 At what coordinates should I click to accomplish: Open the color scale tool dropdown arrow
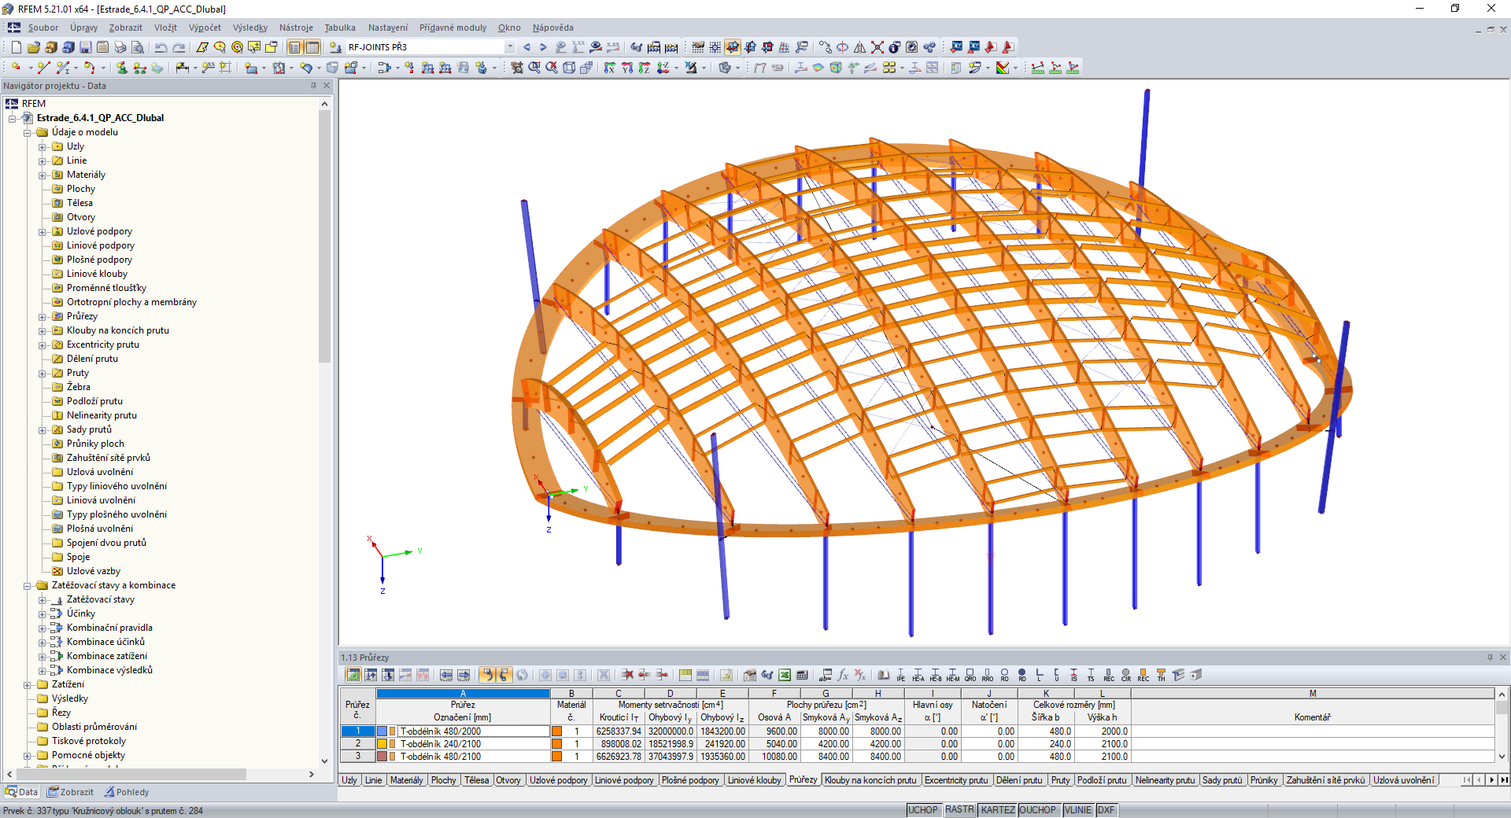point(1015,68)
